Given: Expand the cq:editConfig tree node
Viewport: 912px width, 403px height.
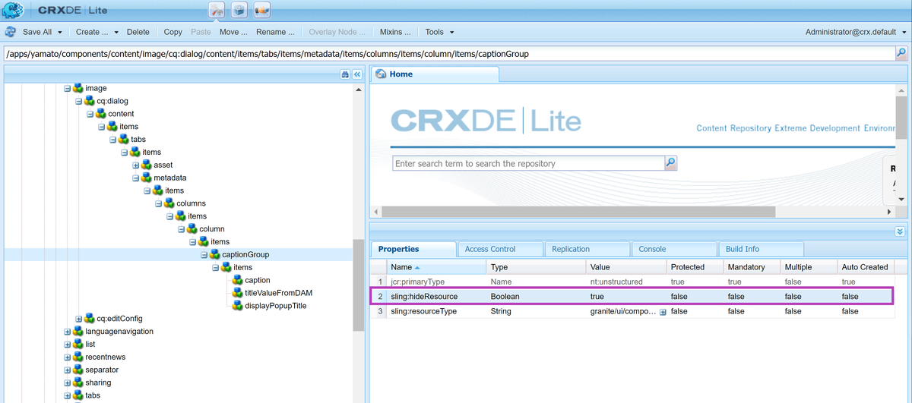Looking at the screenshot, I should point(79,319).
